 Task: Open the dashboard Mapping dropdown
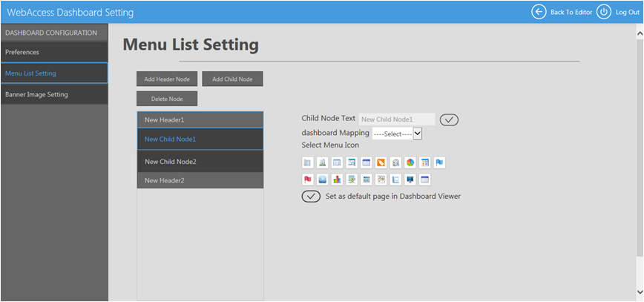coord(397,134)
